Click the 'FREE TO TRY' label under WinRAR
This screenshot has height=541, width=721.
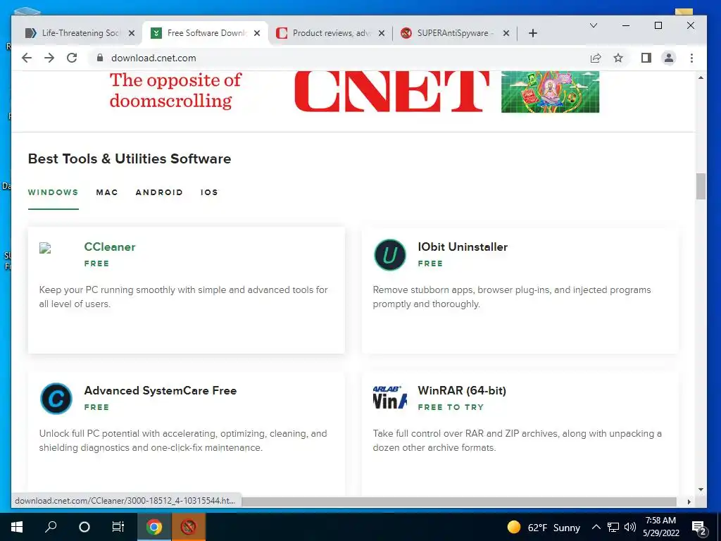point(451,407)
